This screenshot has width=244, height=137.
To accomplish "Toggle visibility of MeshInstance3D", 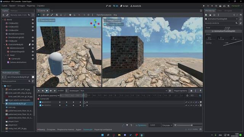I will click(x=33, y=48).
